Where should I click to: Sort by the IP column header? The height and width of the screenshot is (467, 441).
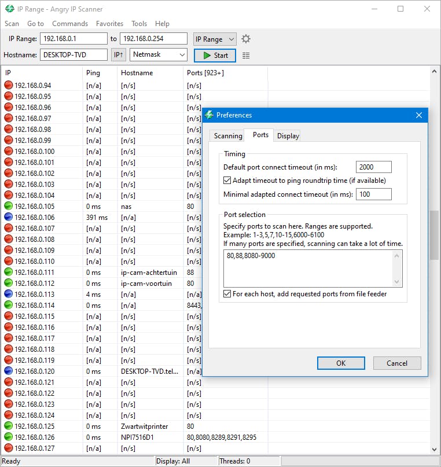tap(42, 73)
